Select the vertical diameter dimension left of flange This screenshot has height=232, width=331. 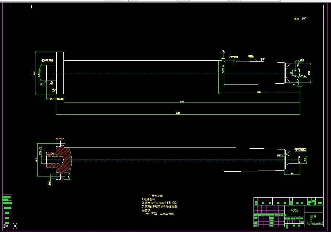tap(34, 73)
